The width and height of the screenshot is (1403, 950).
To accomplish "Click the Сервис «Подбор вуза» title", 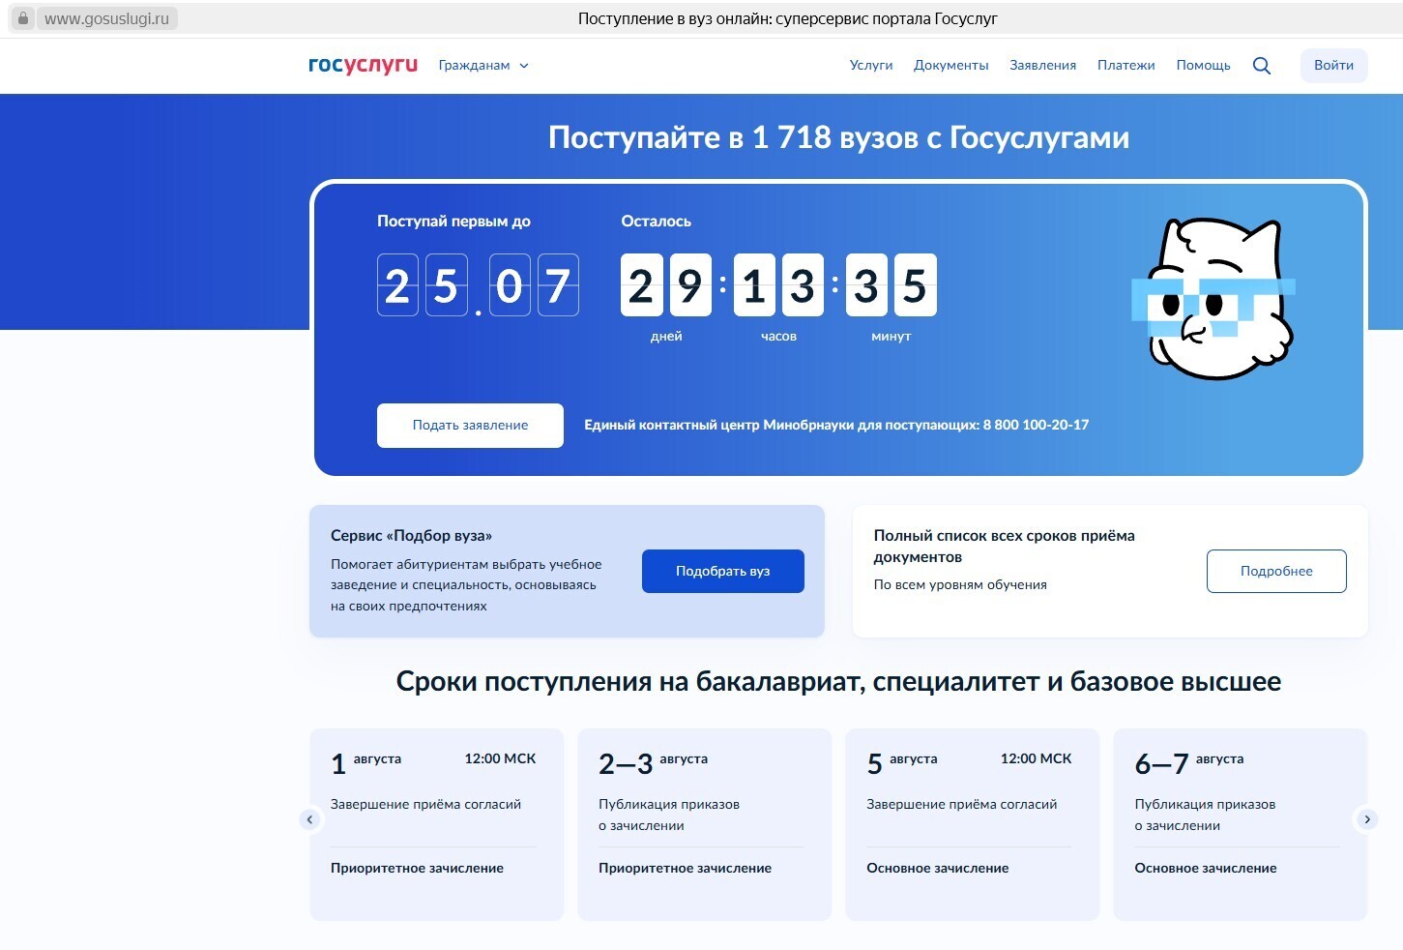I will (x=411, y=536).
